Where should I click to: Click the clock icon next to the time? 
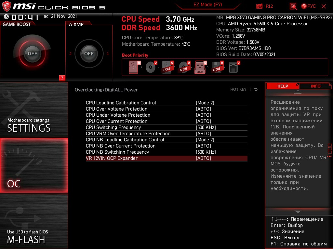(x=7, y=17)
